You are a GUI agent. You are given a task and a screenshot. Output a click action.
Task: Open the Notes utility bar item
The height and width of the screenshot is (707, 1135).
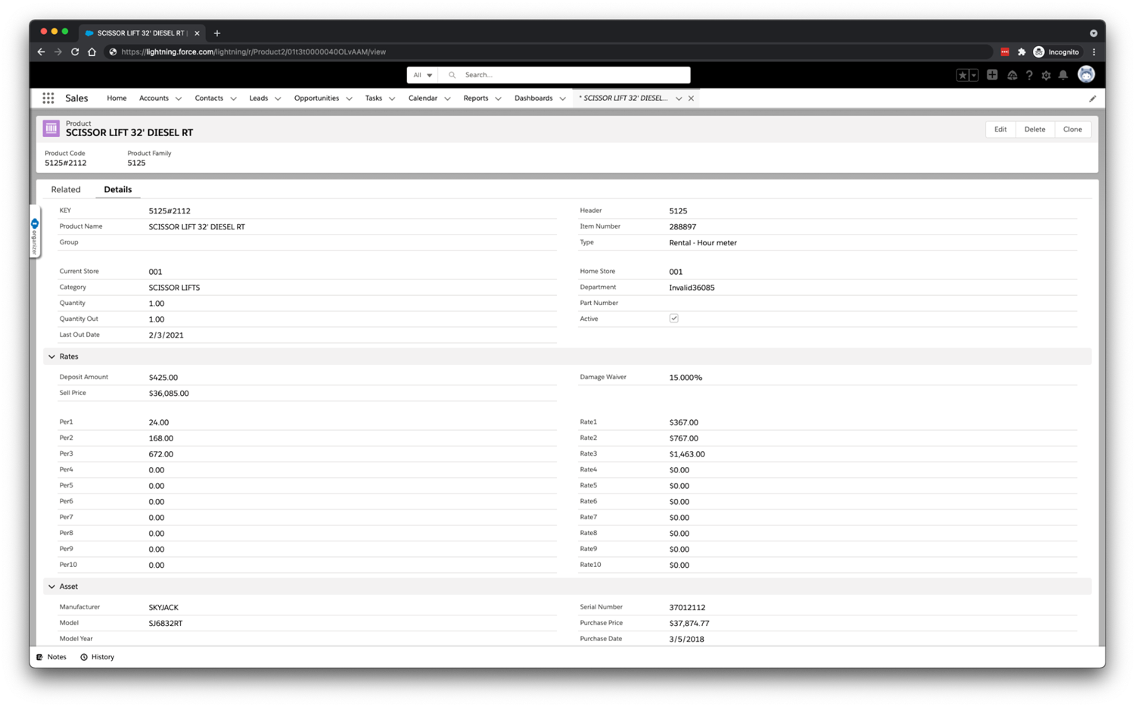click(51, 657)
